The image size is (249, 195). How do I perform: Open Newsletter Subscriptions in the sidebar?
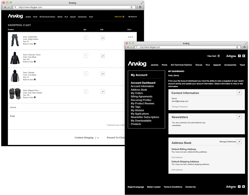[145, 117]
